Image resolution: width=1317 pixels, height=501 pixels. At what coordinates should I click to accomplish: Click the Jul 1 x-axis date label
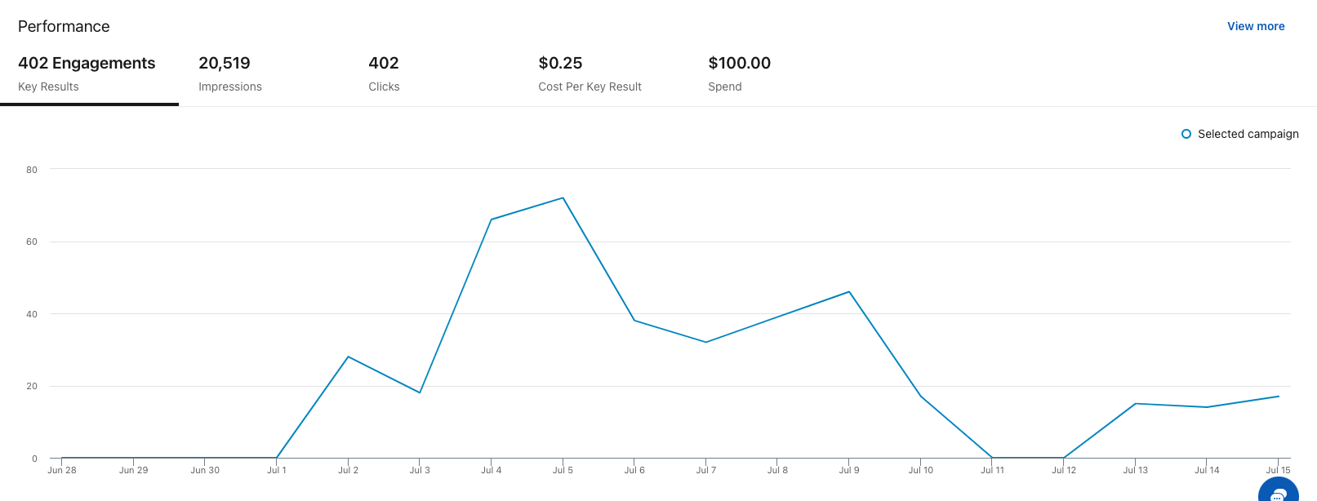click(277, 470)
